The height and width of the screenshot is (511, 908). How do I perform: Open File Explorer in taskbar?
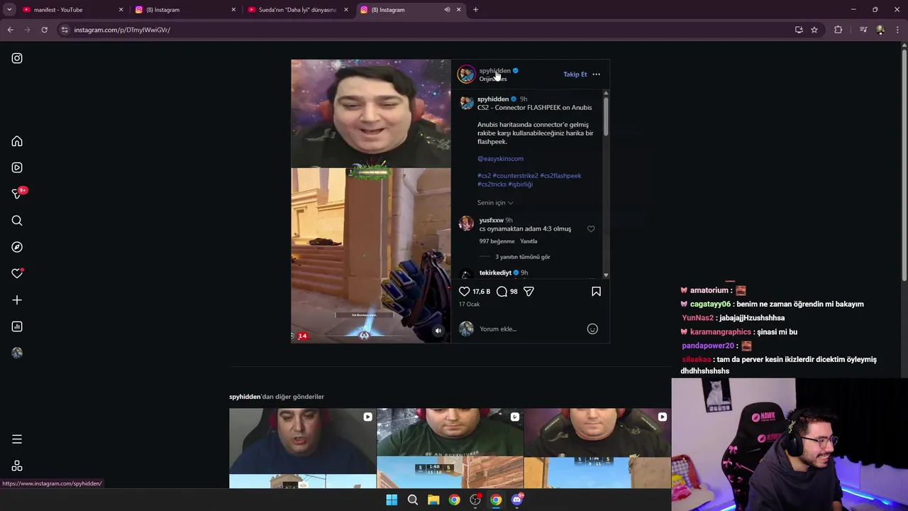[433, 500]
